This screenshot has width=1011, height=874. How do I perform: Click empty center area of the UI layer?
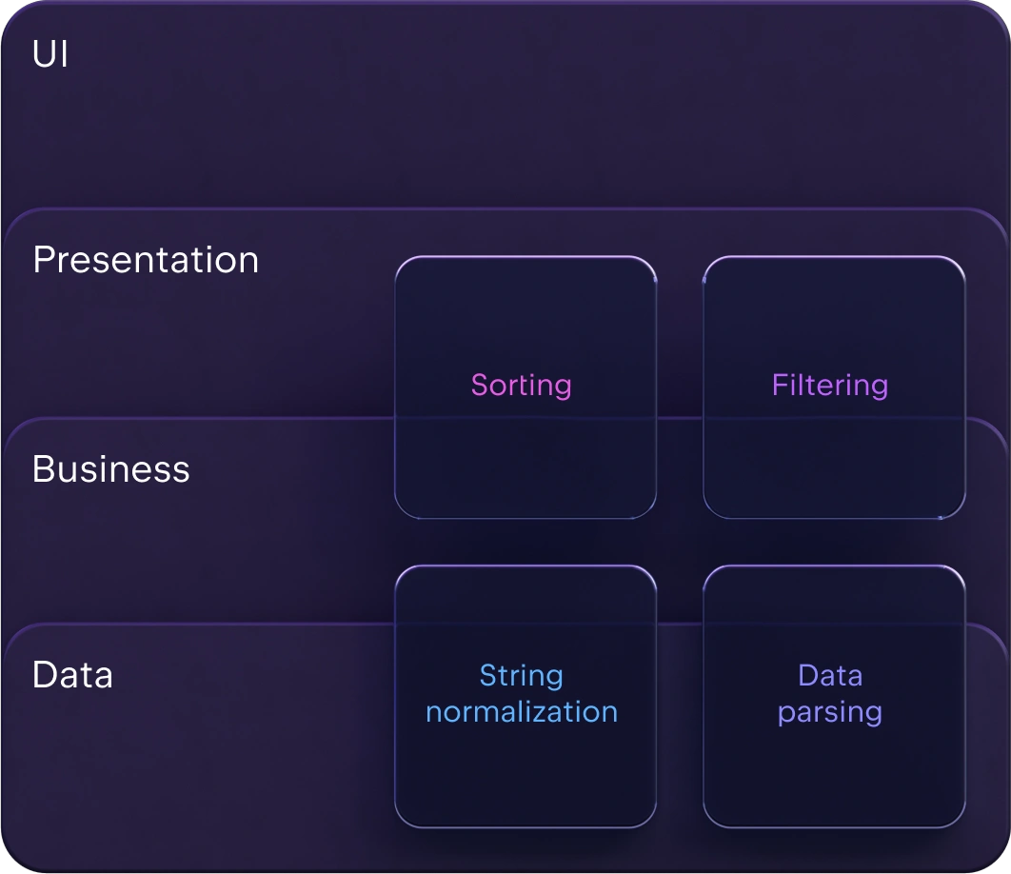pos(505,124)
